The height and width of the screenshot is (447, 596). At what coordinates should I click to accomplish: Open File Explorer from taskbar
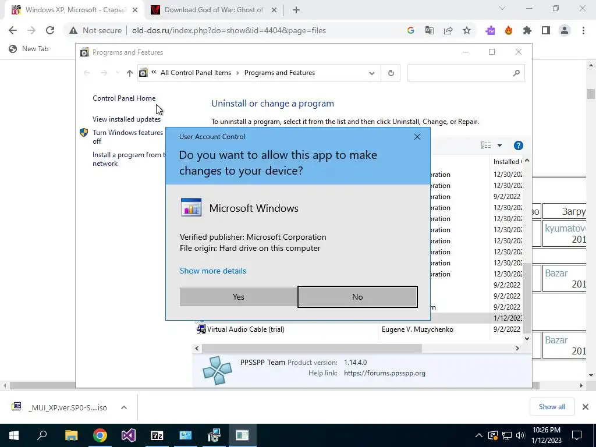coord(71,435)
